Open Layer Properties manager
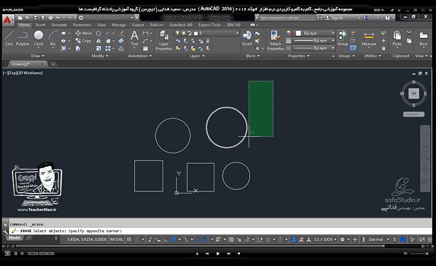436x266 pixels. click(164, 41)
